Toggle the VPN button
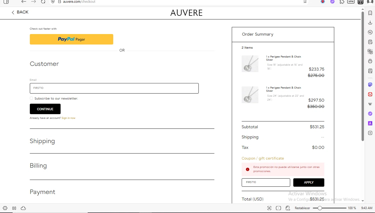This screenshot has width=375, height=213. point(351,2)
